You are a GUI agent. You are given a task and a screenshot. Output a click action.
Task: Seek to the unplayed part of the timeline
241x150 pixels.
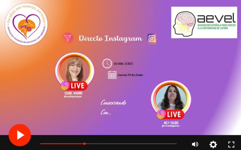(x=132, y=144)
